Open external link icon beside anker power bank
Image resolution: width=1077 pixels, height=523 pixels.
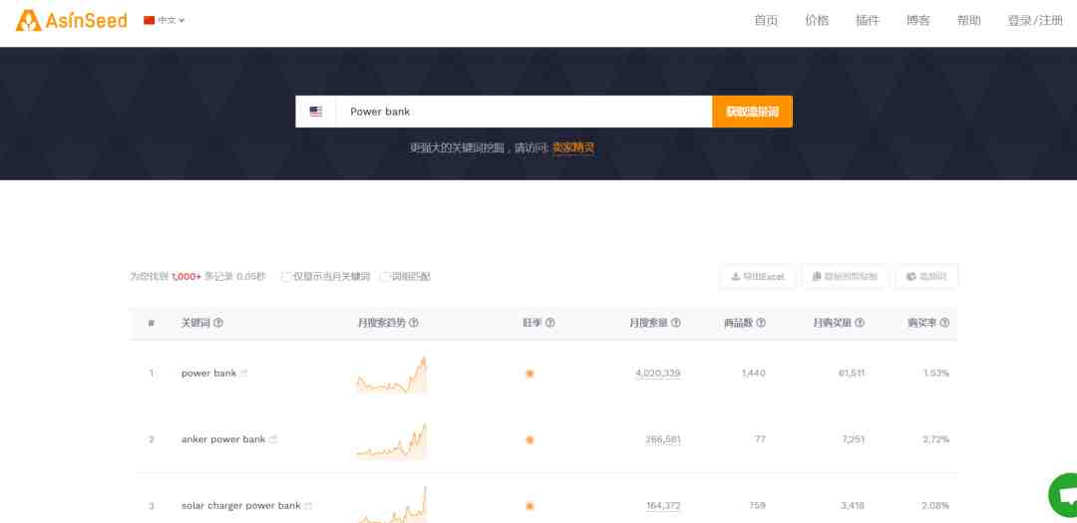pyautogui.click(x=273, y=439)
